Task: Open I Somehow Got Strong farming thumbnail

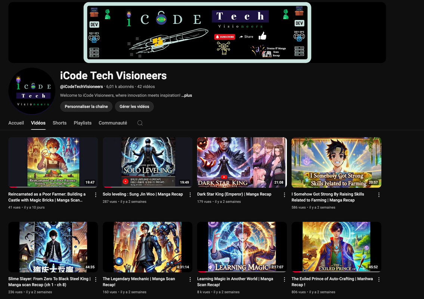Action: 336,162
